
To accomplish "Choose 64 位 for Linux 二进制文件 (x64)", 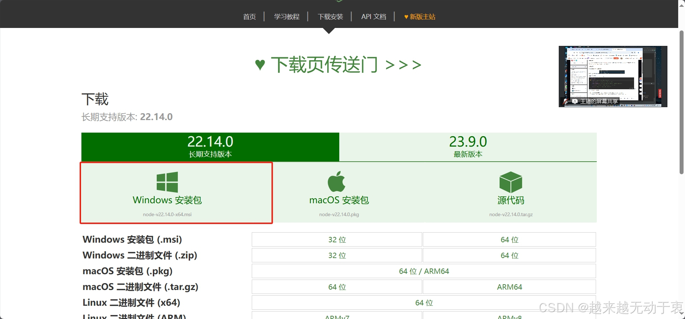I will pos(424,303).
